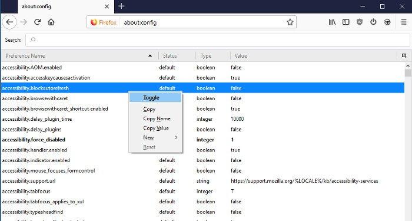Open the globe extension icon

pyautogui.click(x=387, y=22)
